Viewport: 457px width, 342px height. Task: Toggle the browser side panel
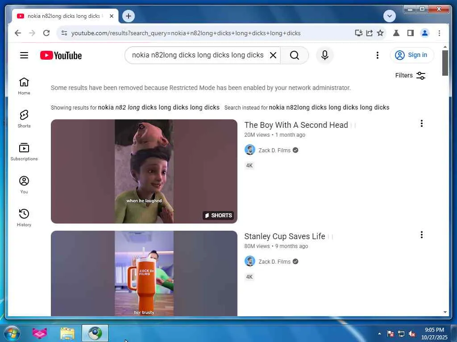click(411, 33)
